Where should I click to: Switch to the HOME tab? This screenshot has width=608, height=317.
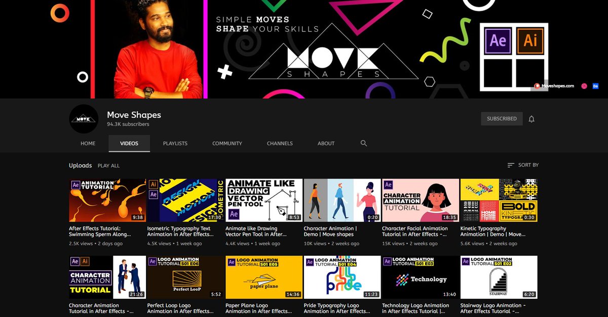coord(88,144)
